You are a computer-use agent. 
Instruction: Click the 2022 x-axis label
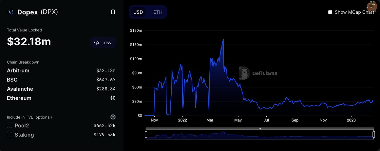click(x=182, y=120)
